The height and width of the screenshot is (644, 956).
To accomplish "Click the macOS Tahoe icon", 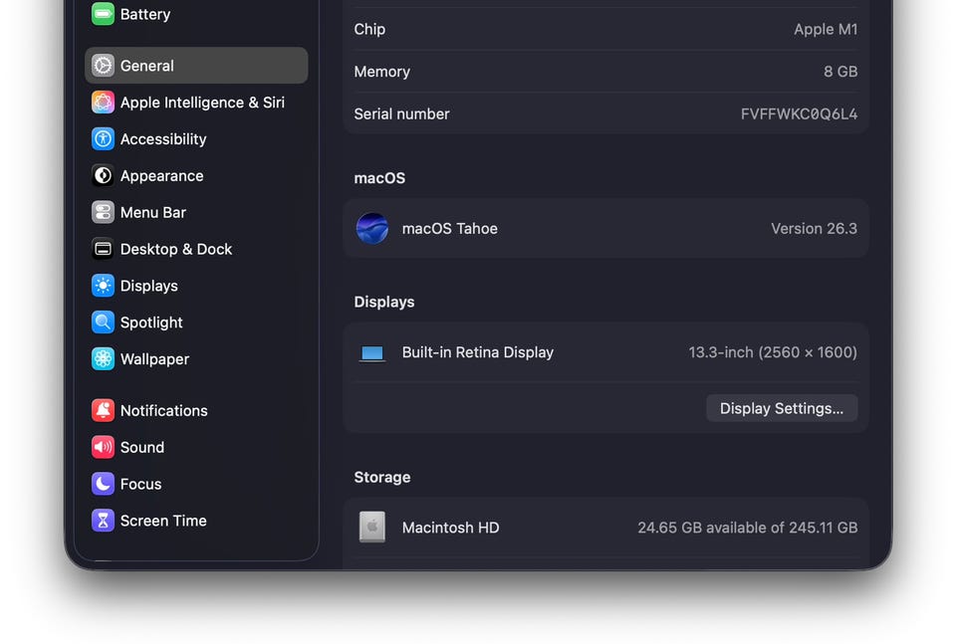I will coord(372,229).
